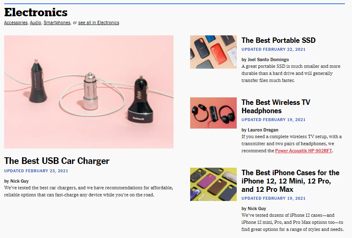Viewport: 352px width, 238px height.
Task: Click Updated February 22, 2021 date label
Action: tap(273, 50)
